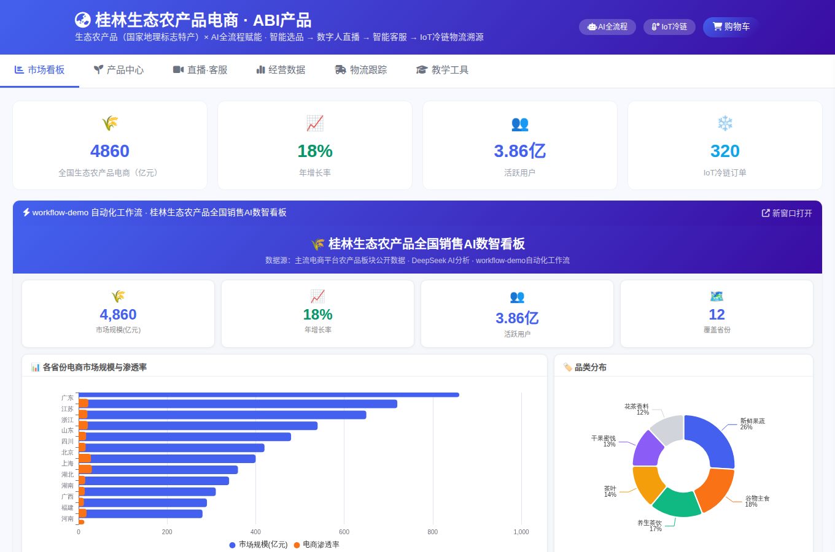Screen dimensions: 835x552
Task: Click the users icon above dashboard 活跃用户
Action: [x=518, y=297]
